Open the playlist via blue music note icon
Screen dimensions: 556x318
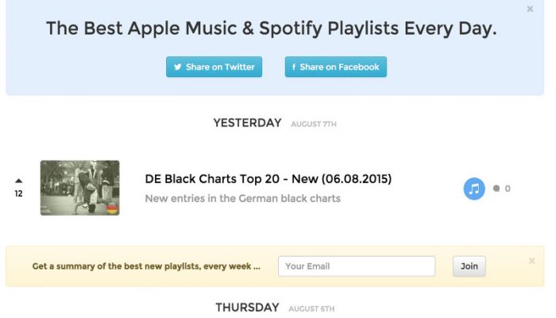pos(474,189)
